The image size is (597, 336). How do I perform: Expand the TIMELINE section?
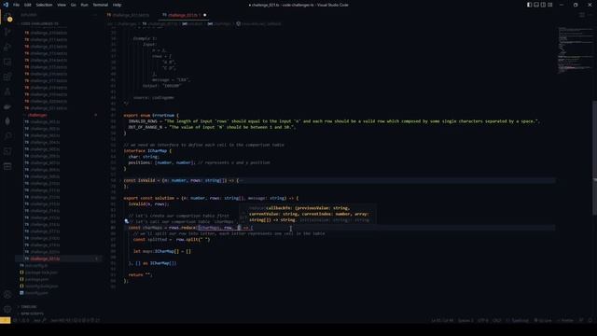click(x=29, y=307)
